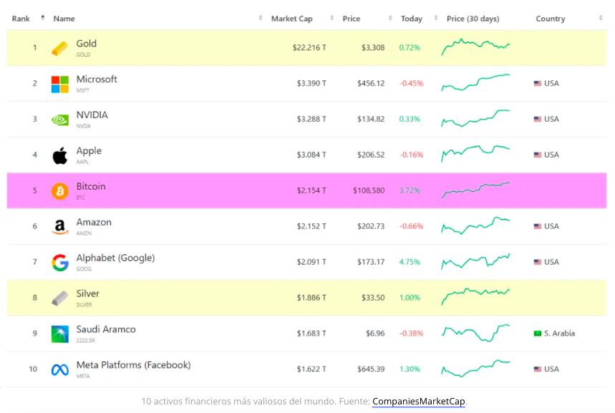
Task: Click the Apple logo icon
Action: click(x=60, y=155)
